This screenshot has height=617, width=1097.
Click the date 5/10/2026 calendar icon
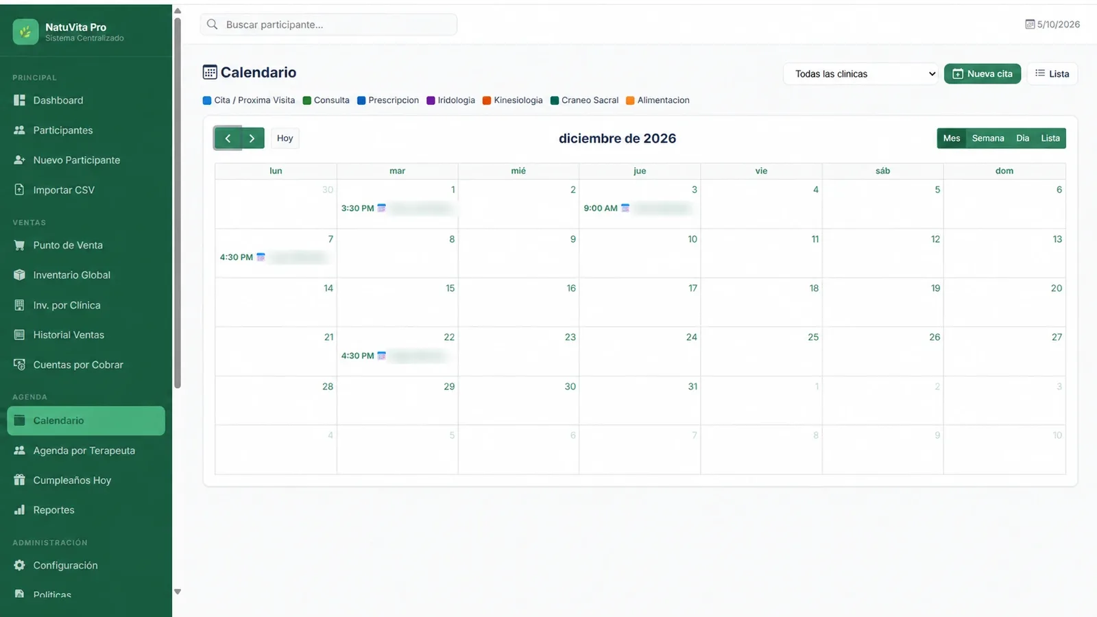pyautogui.click(x=1030, y=24)
